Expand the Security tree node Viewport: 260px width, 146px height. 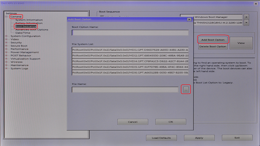(6, 42)
